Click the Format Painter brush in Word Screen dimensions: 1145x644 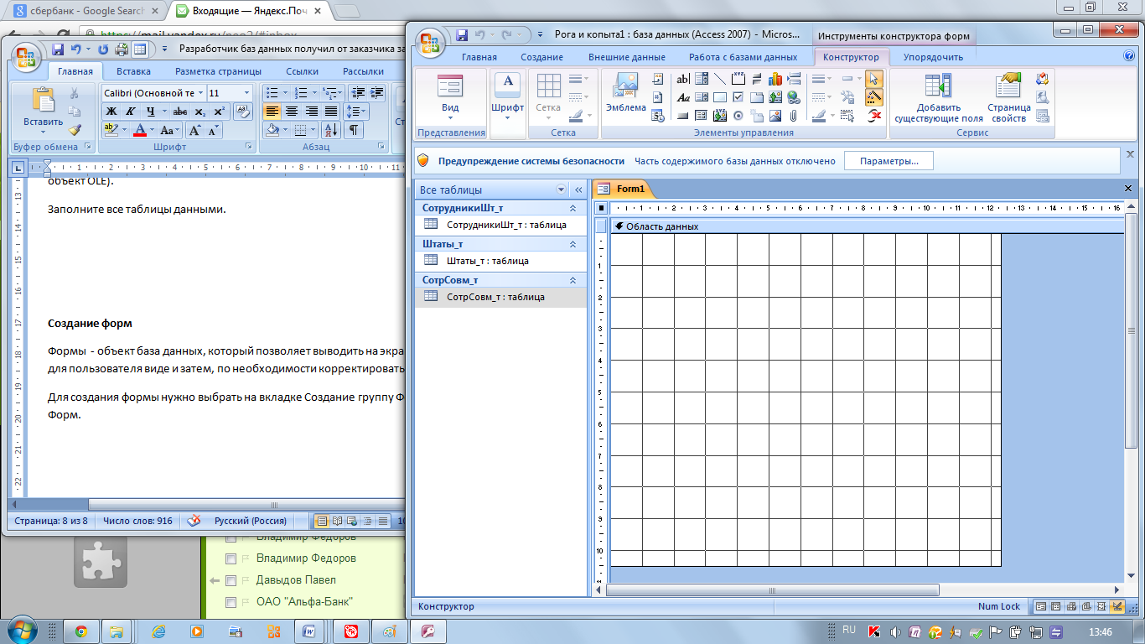click(75, 130)
